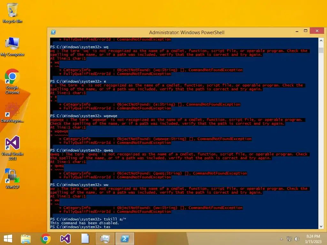The width and height of the screenshot is (327, 245).
Task: Open Visual Studio from the taskbar
Action: 65,239
